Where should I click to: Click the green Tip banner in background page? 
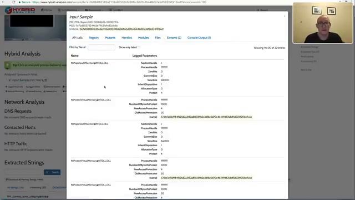(35, 65)
